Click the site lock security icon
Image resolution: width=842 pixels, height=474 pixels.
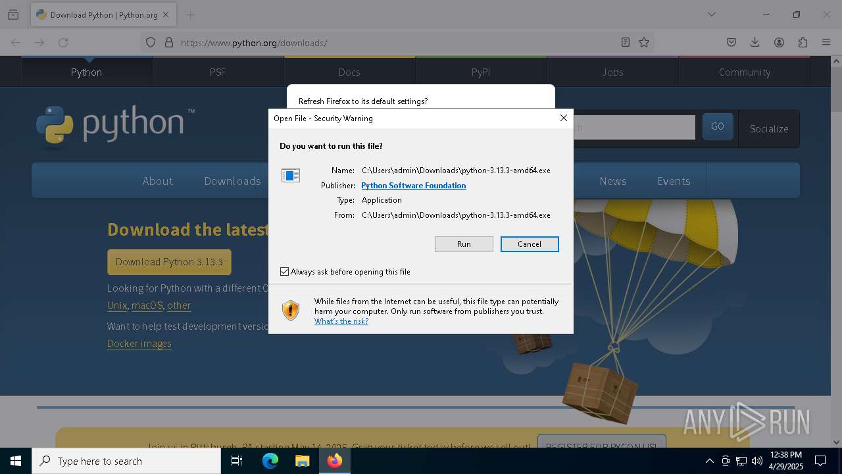(169, 42)
